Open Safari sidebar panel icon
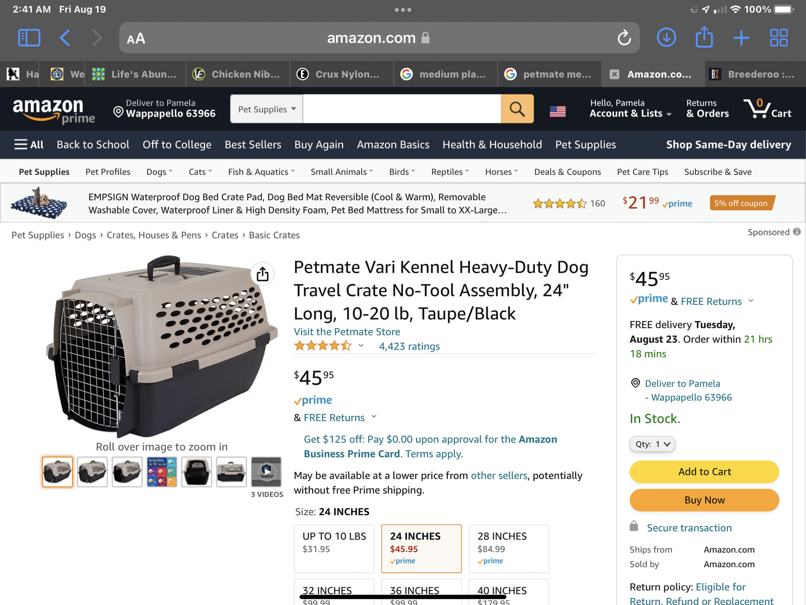Viewport: 806px width, 605px height. 29,38
